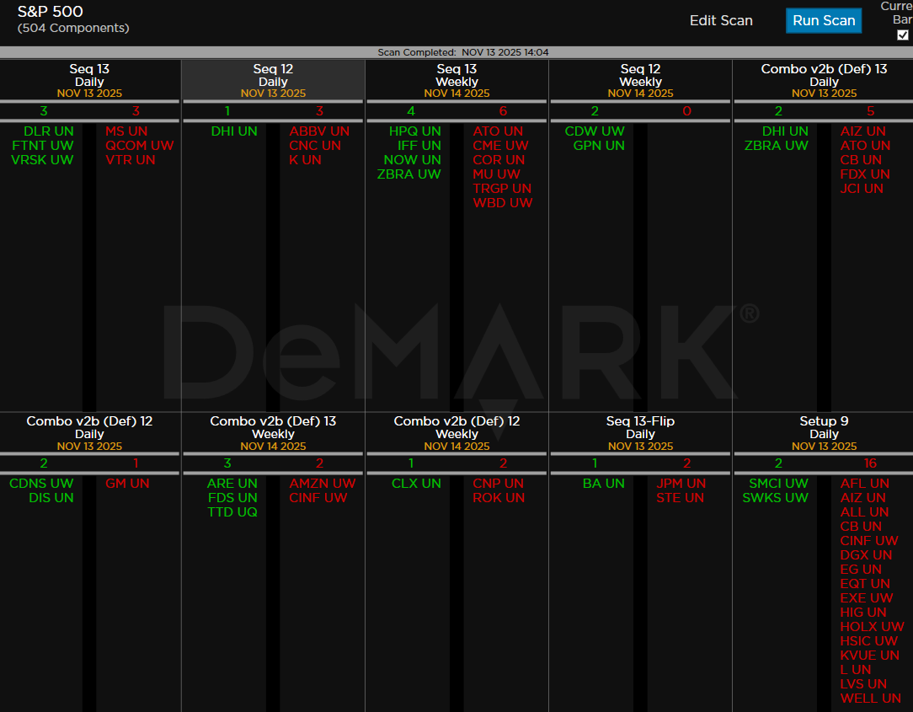This screenshot has height=712, width=913.
Task: Click CDW UW under Seq 12 Weekly
Action: (595, 131)
